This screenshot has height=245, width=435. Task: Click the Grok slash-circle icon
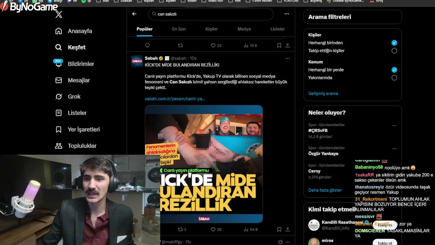[x=58, y=97]
